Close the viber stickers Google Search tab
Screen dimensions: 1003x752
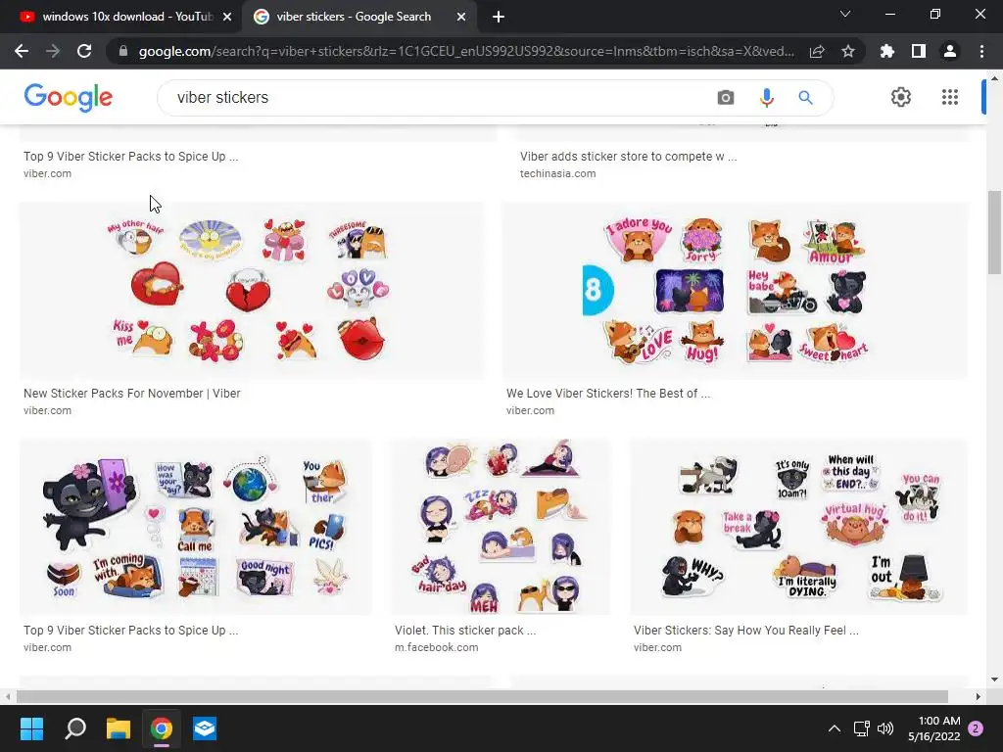tap(461, 17)
